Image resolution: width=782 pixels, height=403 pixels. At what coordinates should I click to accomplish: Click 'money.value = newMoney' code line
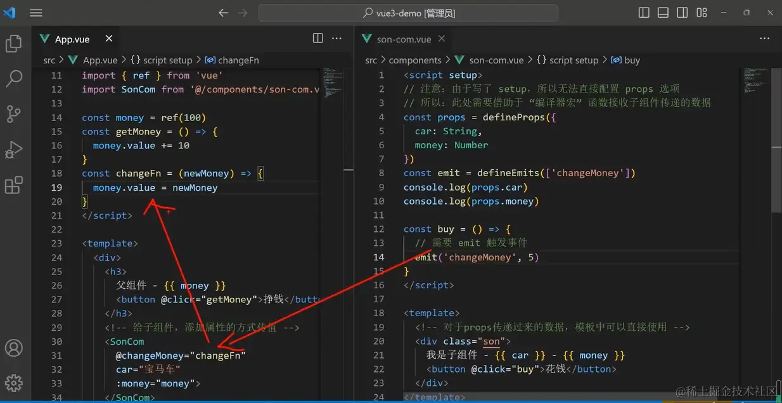coord(155,188)
